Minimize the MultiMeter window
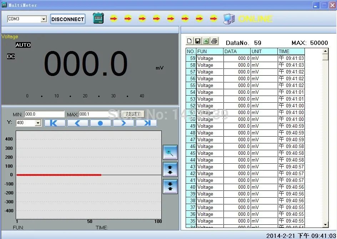This screenshot has width=337, height=239. click(x=316, y=5)
